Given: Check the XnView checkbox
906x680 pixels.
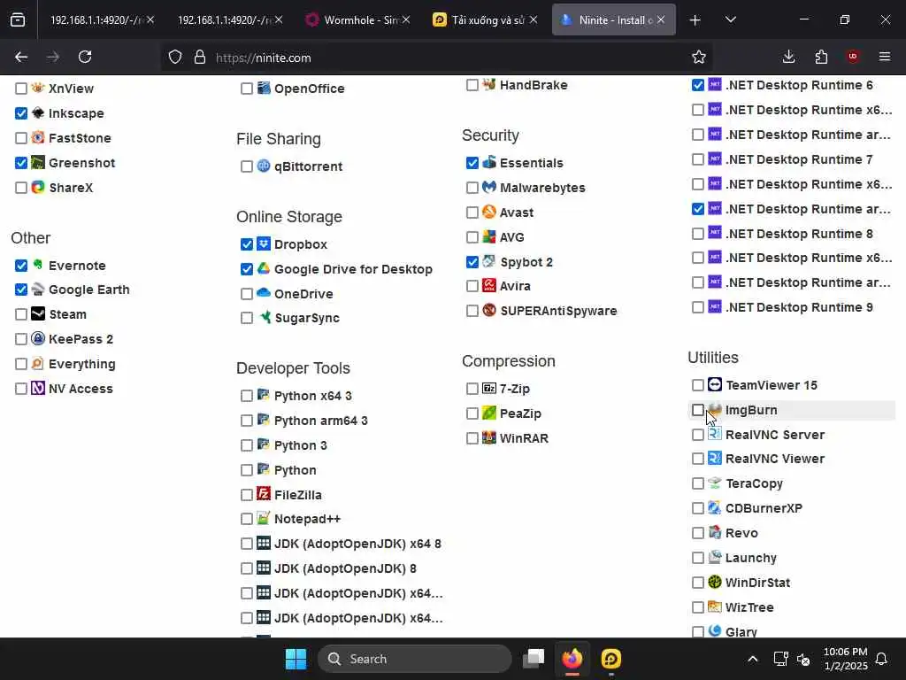Looking at the screenshot, I should click(x=21, y=89).
